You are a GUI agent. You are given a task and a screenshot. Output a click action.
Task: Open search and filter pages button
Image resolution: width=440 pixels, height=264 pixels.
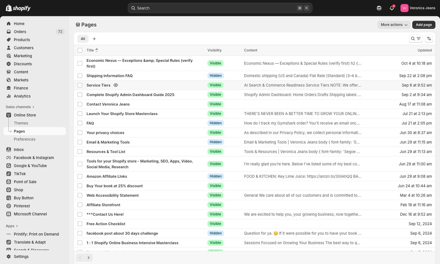click(x=416, y=39)
